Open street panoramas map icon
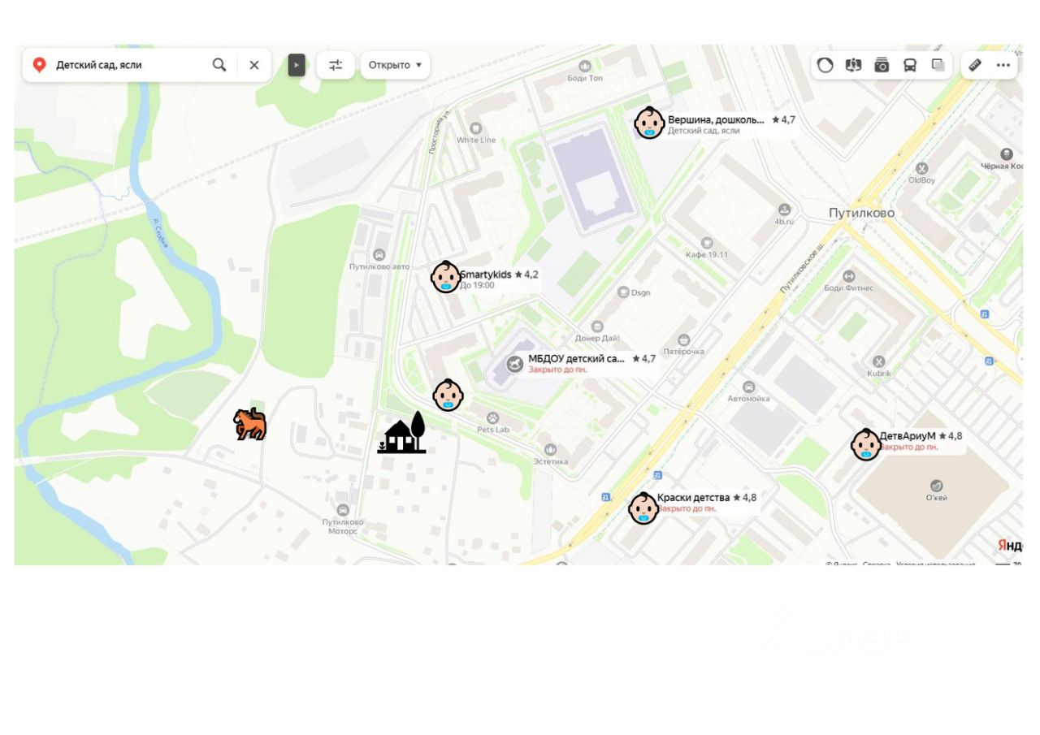Image resolution: width=1040 pixels, height=735 pixels. pos(853,65)
